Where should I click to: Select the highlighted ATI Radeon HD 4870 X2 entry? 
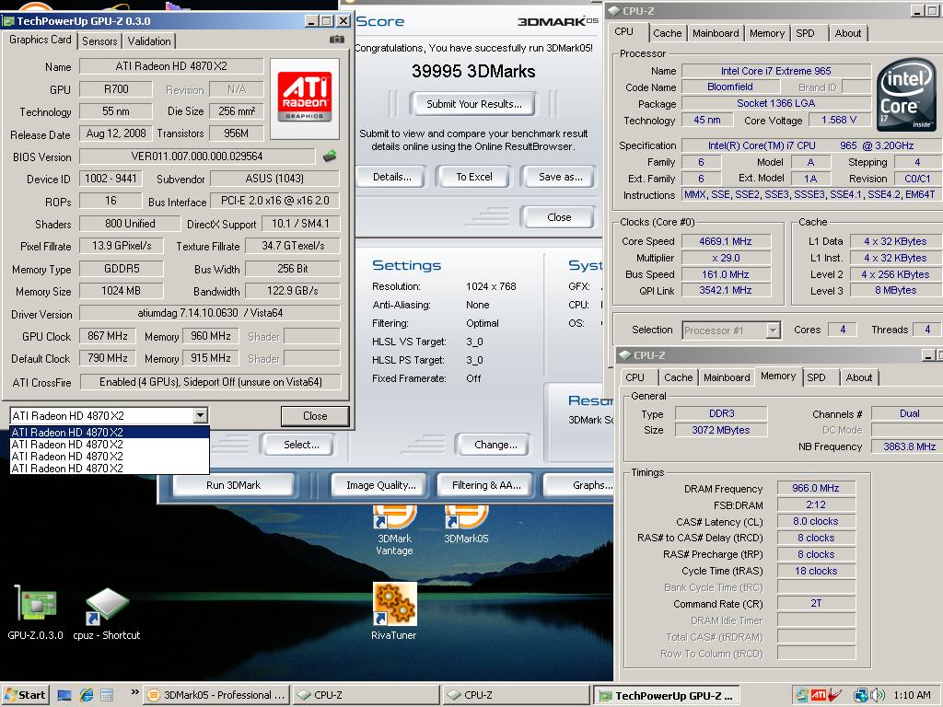click(x=110, y=433)
